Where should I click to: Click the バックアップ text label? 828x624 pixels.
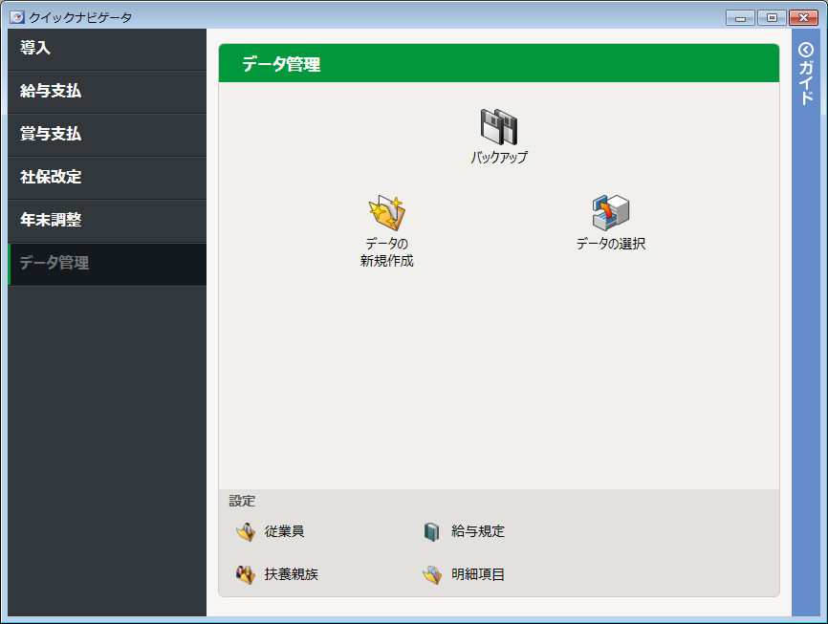[498, 158]
